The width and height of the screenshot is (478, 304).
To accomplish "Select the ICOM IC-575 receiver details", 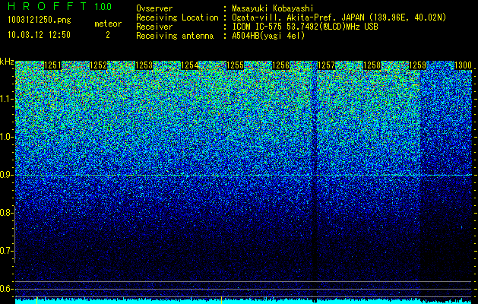I will [x=305, y=27].
